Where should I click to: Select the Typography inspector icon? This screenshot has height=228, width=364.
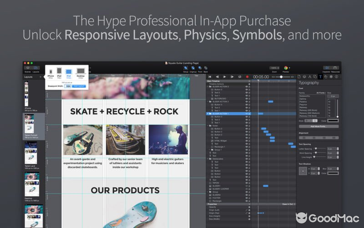[x=320, y=76]
